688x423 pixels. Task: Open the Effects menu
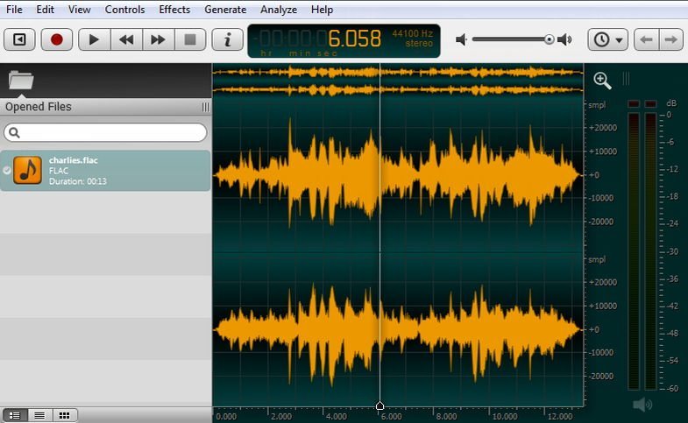[174, 10]
